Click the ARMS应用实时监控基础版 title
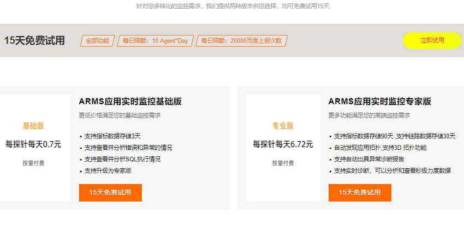Viewport: 464px width, 225px height. [x=130, y=101]
